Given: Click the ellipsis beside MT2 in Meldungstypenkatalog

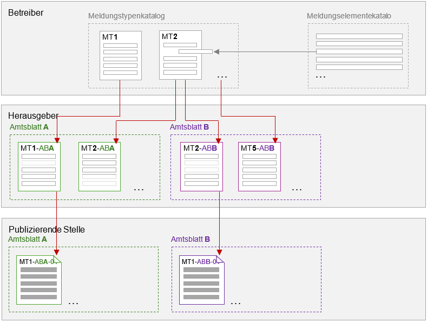Looking at the screenshot, I should [222, 78].
